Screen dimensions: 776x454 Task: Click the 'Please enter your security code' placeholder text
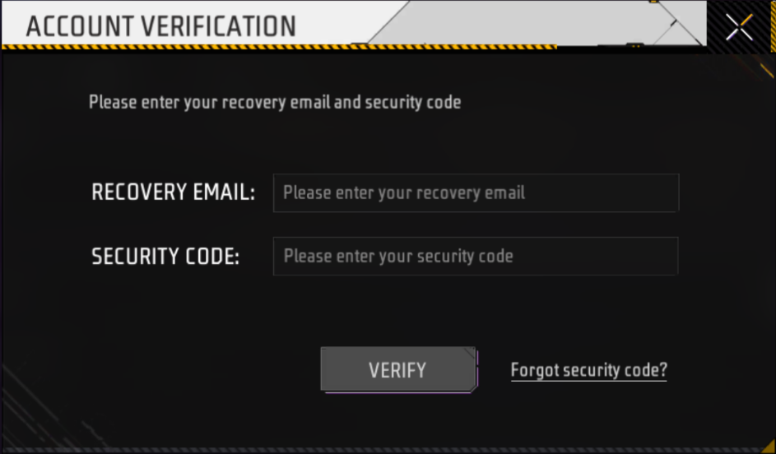[x=398, y=256]
